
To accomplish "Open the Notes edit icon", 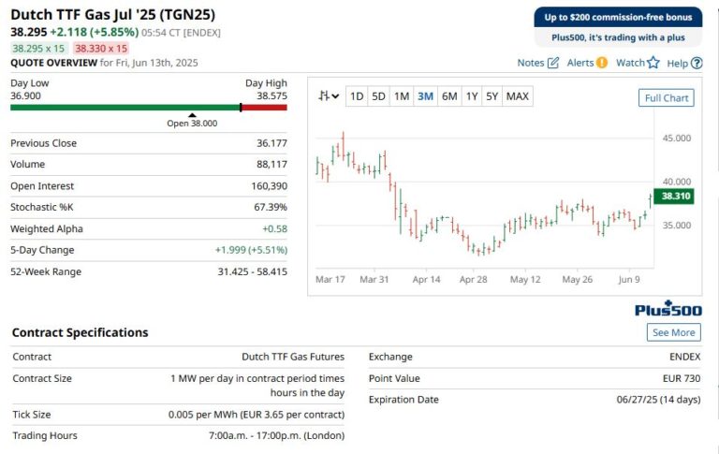I will (553, 63).
